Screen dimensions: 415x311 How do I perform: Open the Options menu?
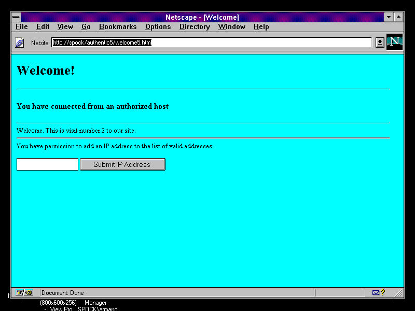pyautogui.click(x=158, y=27)
